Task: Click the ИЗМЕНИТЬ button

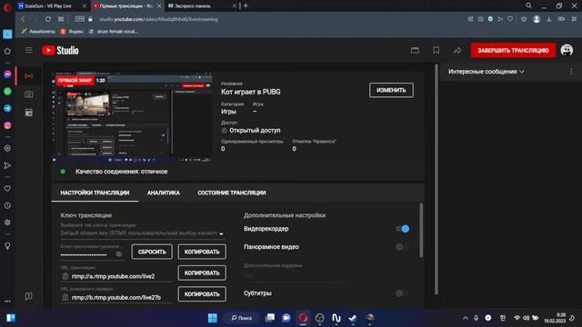Action: (391, 90)
